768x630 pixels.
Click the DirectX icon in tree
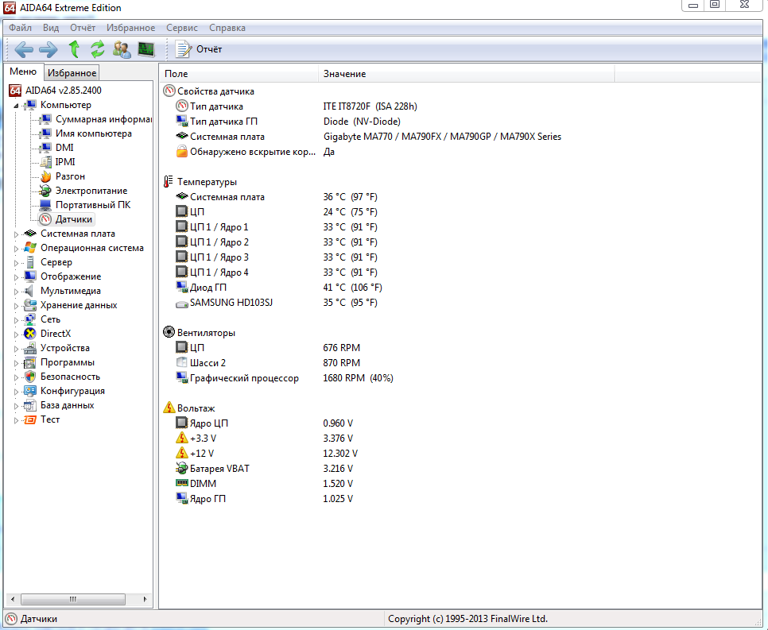coord(30,334)
